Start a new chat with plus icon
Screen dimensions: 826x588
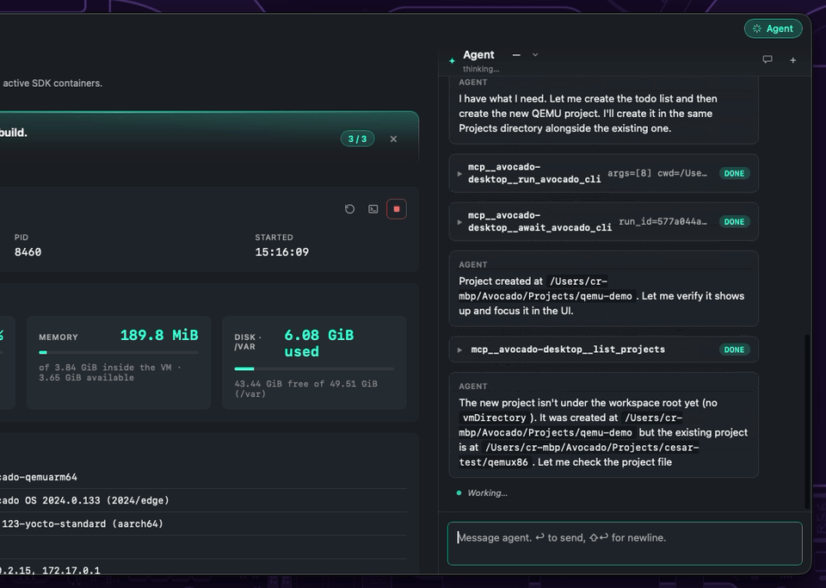point(792,60)
